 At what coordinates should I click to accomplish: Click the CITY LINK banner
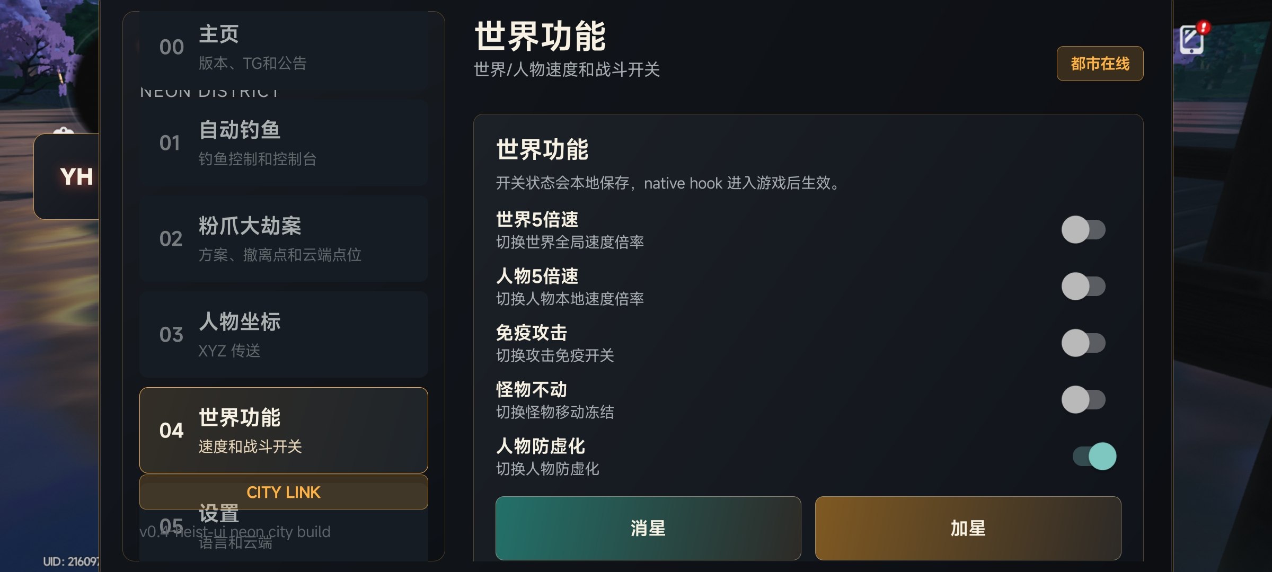(x=284, y=492)
